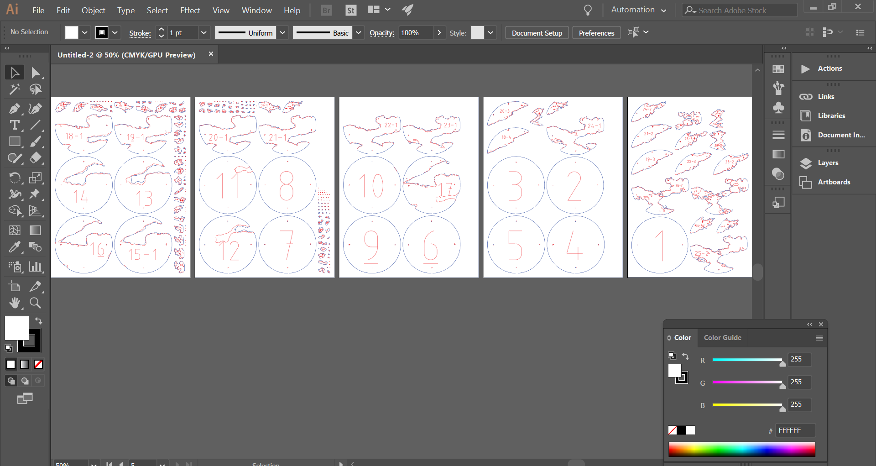Pick the Rotate tool
The image size is (876, 466).
[x=15, y=178]
